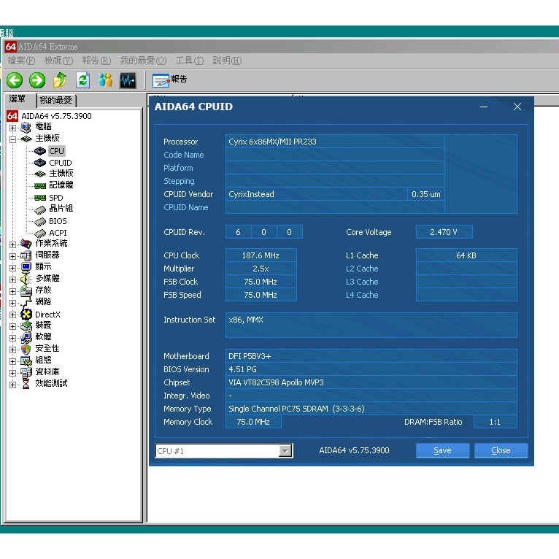Viewport: 559px width, 559px height.
Task: Click the 多媒體 speaker icon
Action: [26, 279]
